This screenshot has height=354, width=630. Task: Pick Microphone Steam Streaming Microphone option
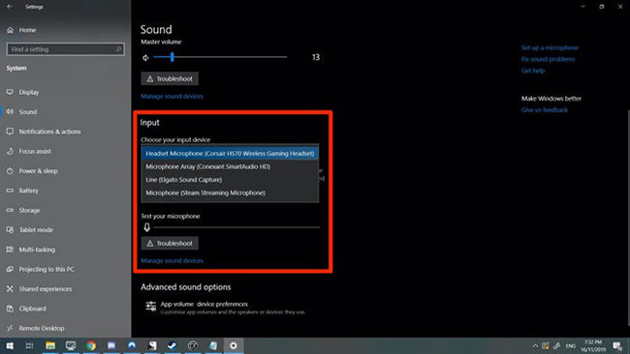230,192
